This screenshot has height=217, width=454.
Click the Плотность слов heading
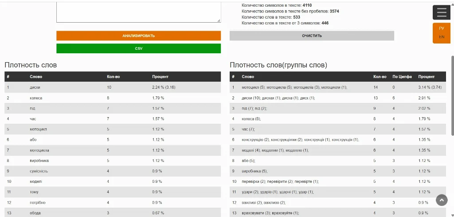tap(31, 65)
